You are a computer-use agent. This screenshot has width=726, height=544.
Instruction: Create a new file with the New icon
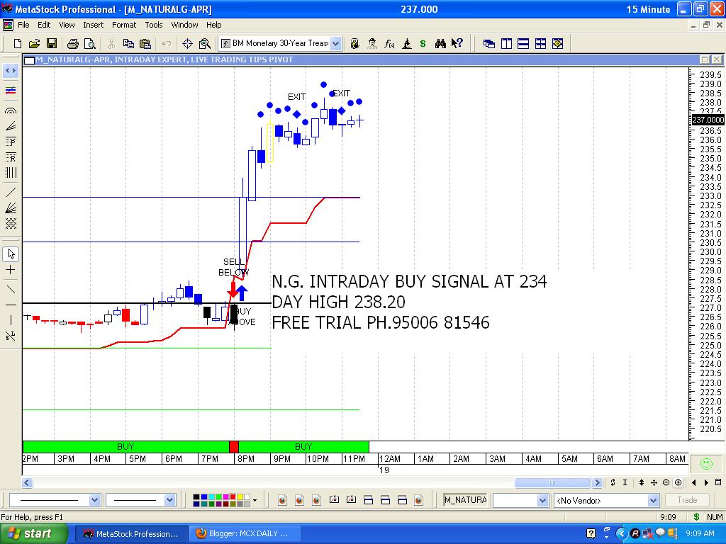(x=18, y=43)
